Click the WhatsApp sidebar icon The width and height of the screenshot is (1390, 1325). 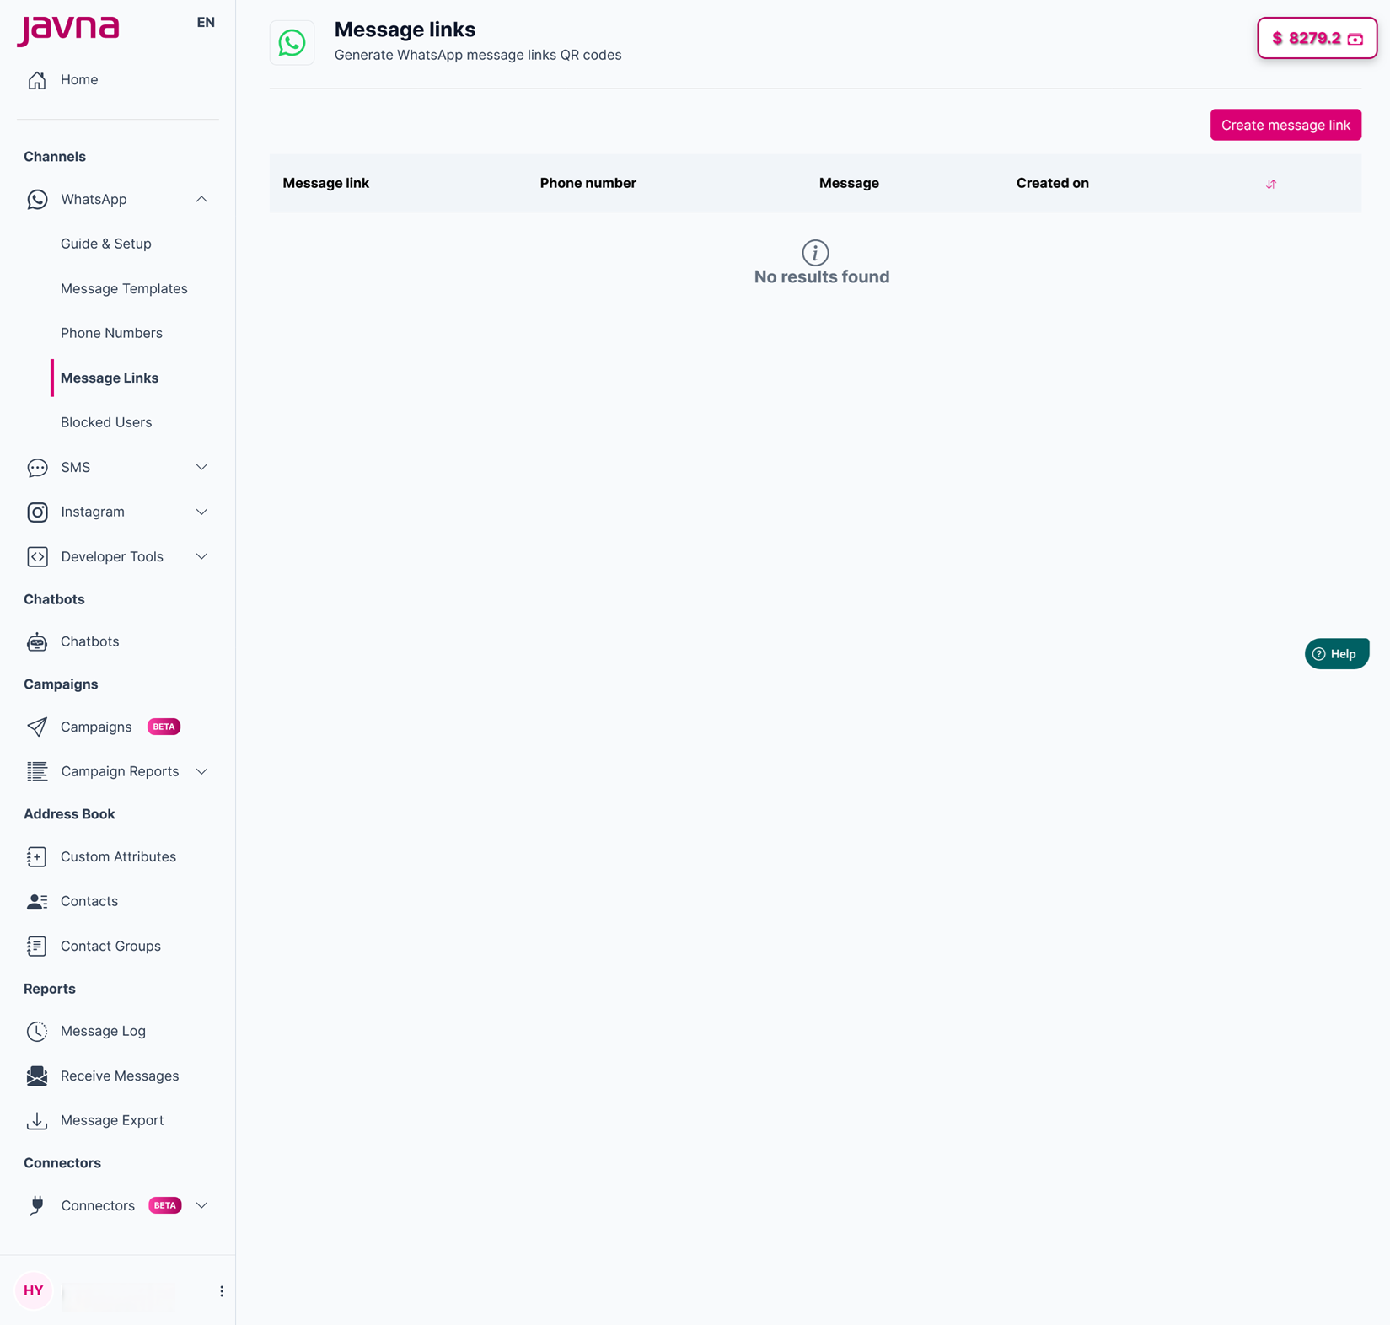tap(37, 200)
